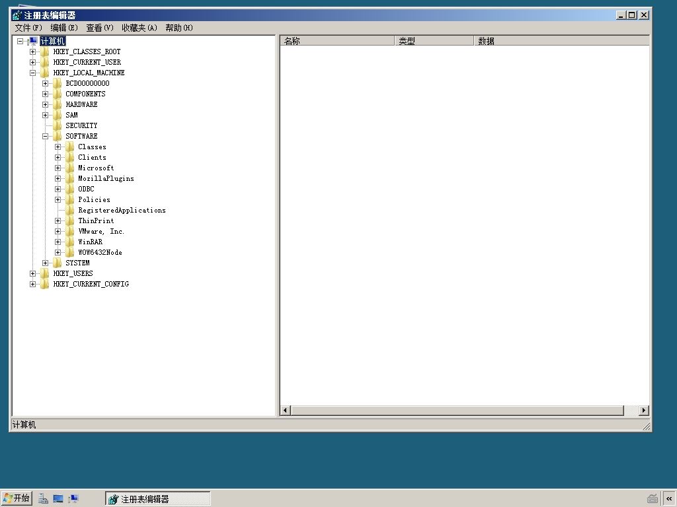Screen dimensions: 677x507
Task: Click the SOFTWARE folder icon
Action: [x=57, y=136]
